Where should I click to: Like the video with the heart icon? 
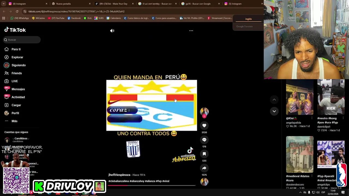(204, 125)
